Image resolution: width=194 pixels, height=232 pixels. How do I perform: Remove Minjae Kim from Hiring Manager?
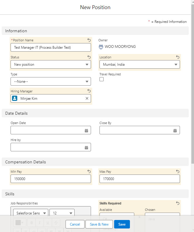(x=87, y=99)
